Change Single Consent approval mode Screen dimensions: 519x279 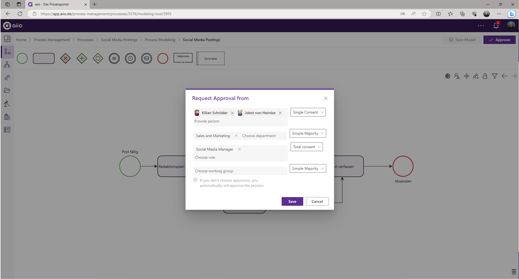(308, 112)
